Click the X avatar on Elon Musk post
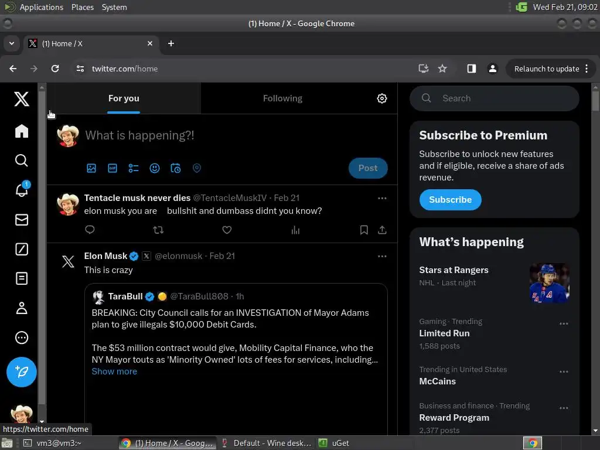The image size is (600, 450). tap(68, 261)
